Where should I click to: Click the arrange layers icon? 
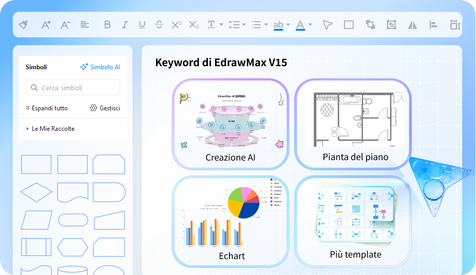tap(370, 25)
